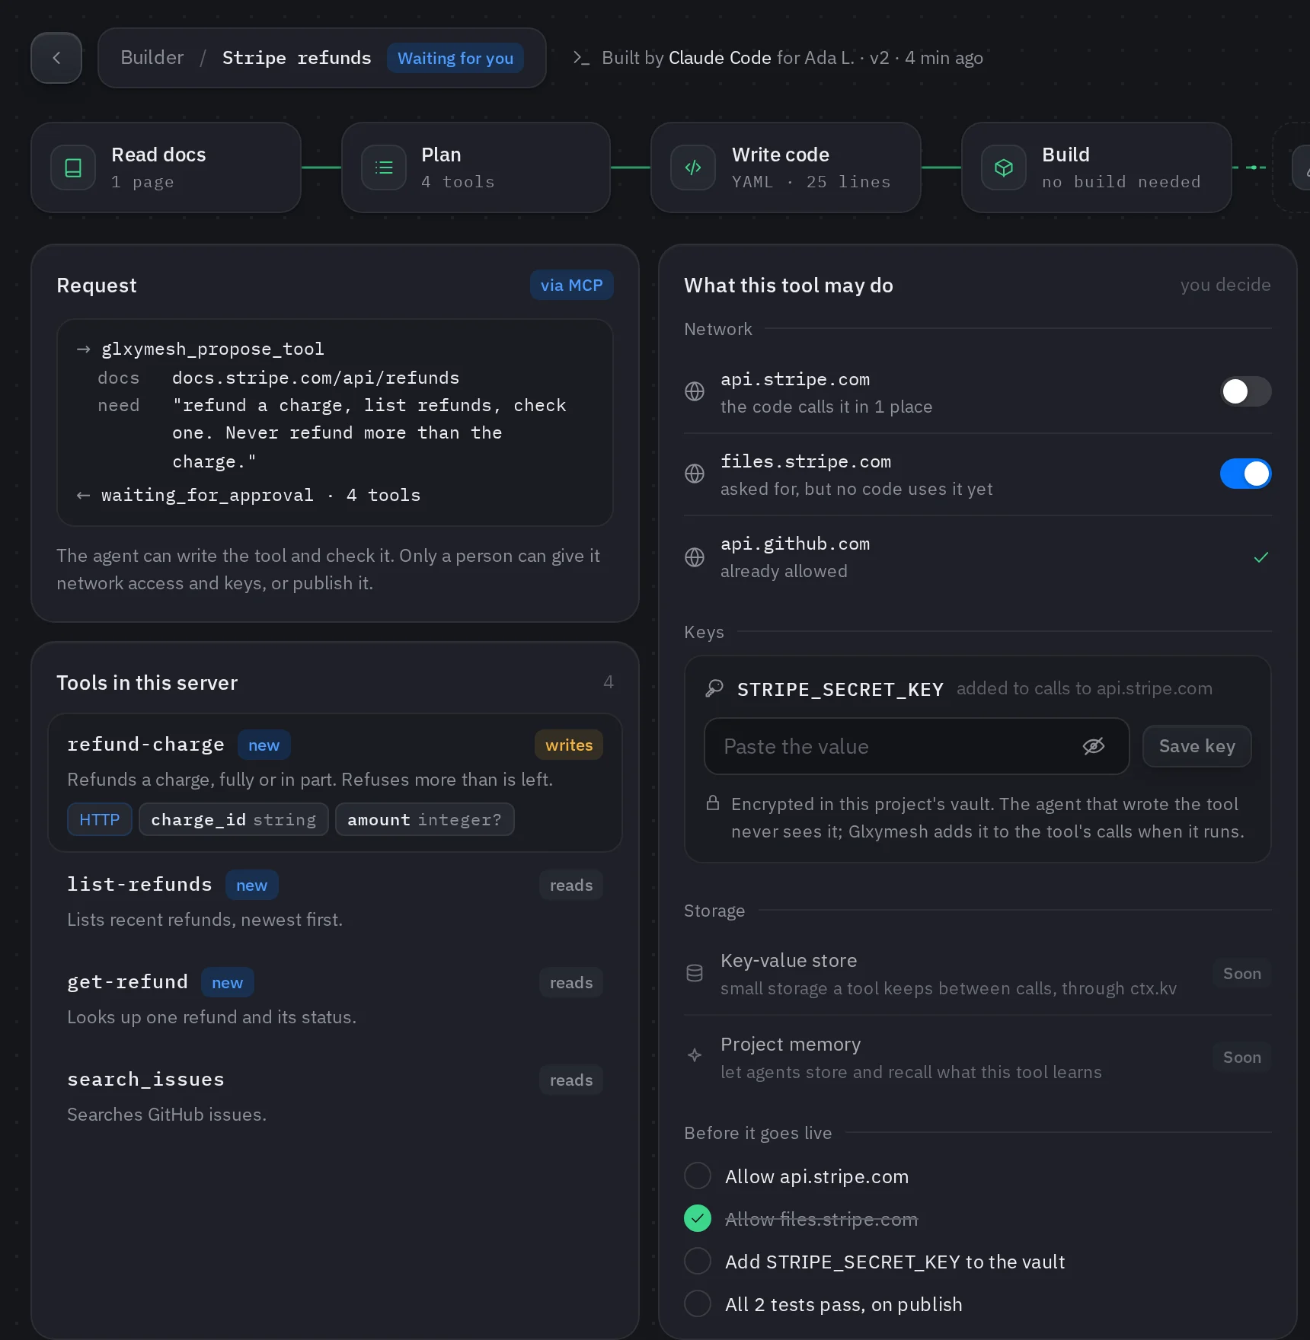Select the search_issues tool row
1310x1340 pixels.
point(335,1096)
